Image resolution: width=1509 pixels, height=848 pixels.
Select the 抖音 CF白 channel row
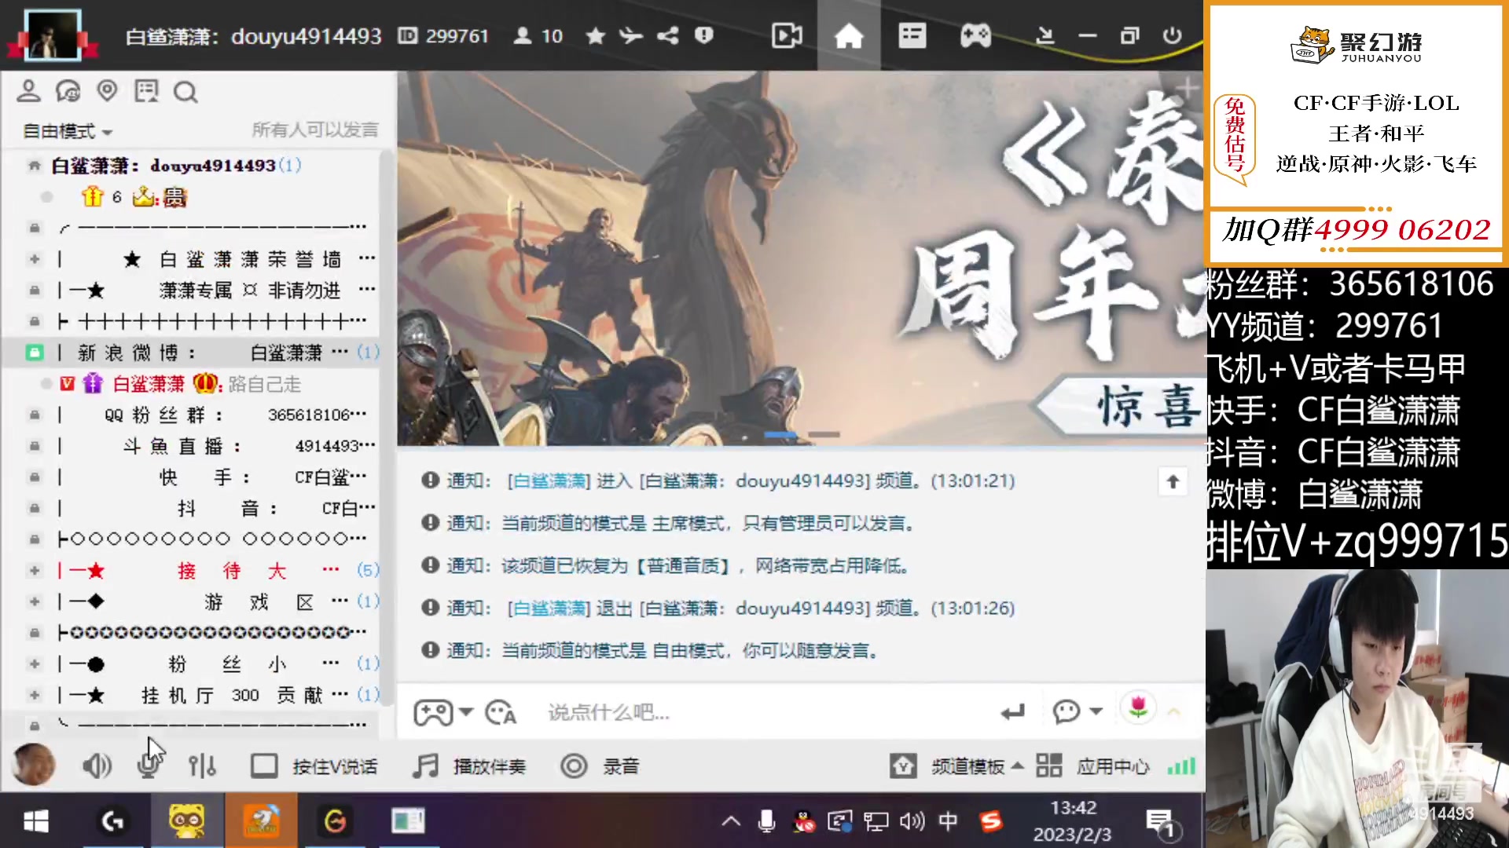point(191,508)
